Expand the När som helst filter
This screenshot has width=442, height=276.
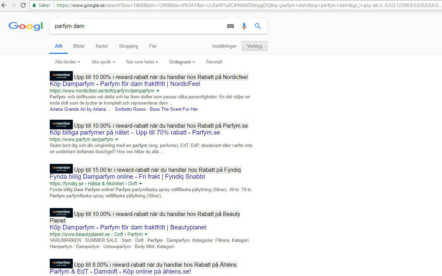tap(142, 62)
